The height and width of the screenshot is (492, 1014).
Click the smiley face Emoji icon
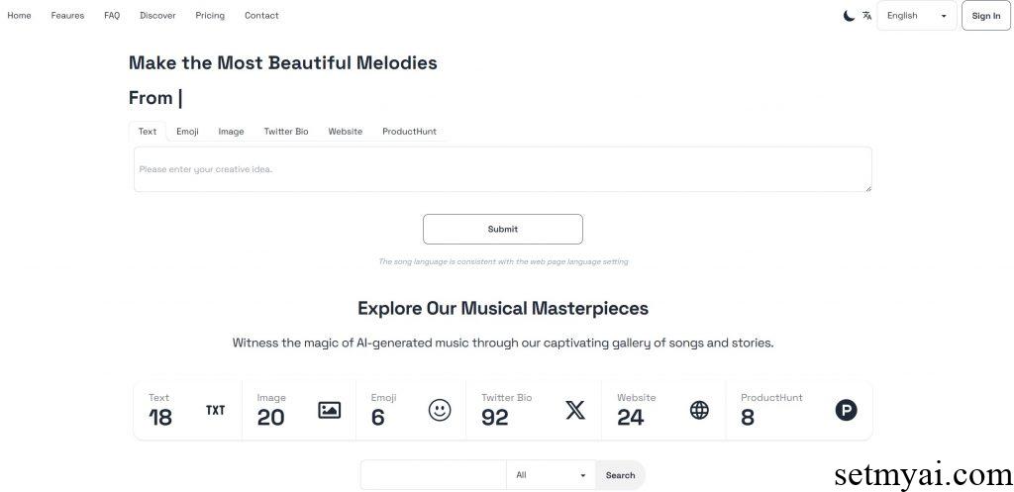[440, 410]
